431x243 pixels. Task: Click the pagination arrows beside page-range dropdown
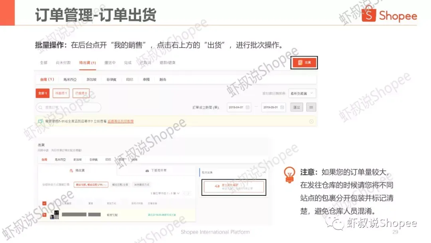pos(187,193)
